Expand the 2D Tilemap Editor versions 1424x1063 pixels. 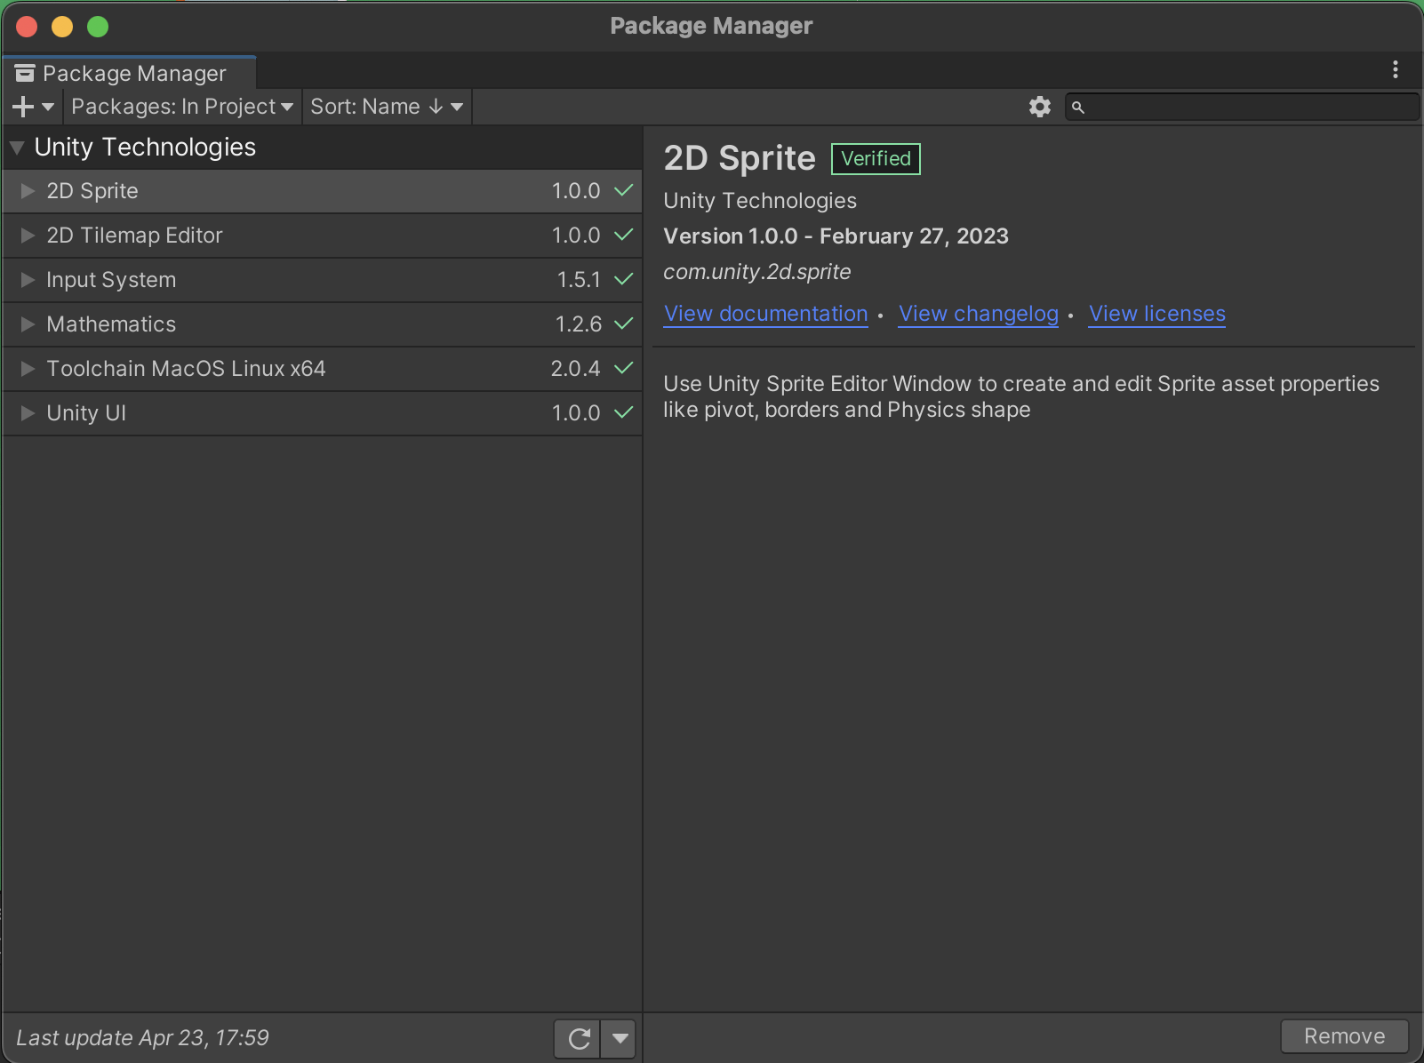(28, 236)
